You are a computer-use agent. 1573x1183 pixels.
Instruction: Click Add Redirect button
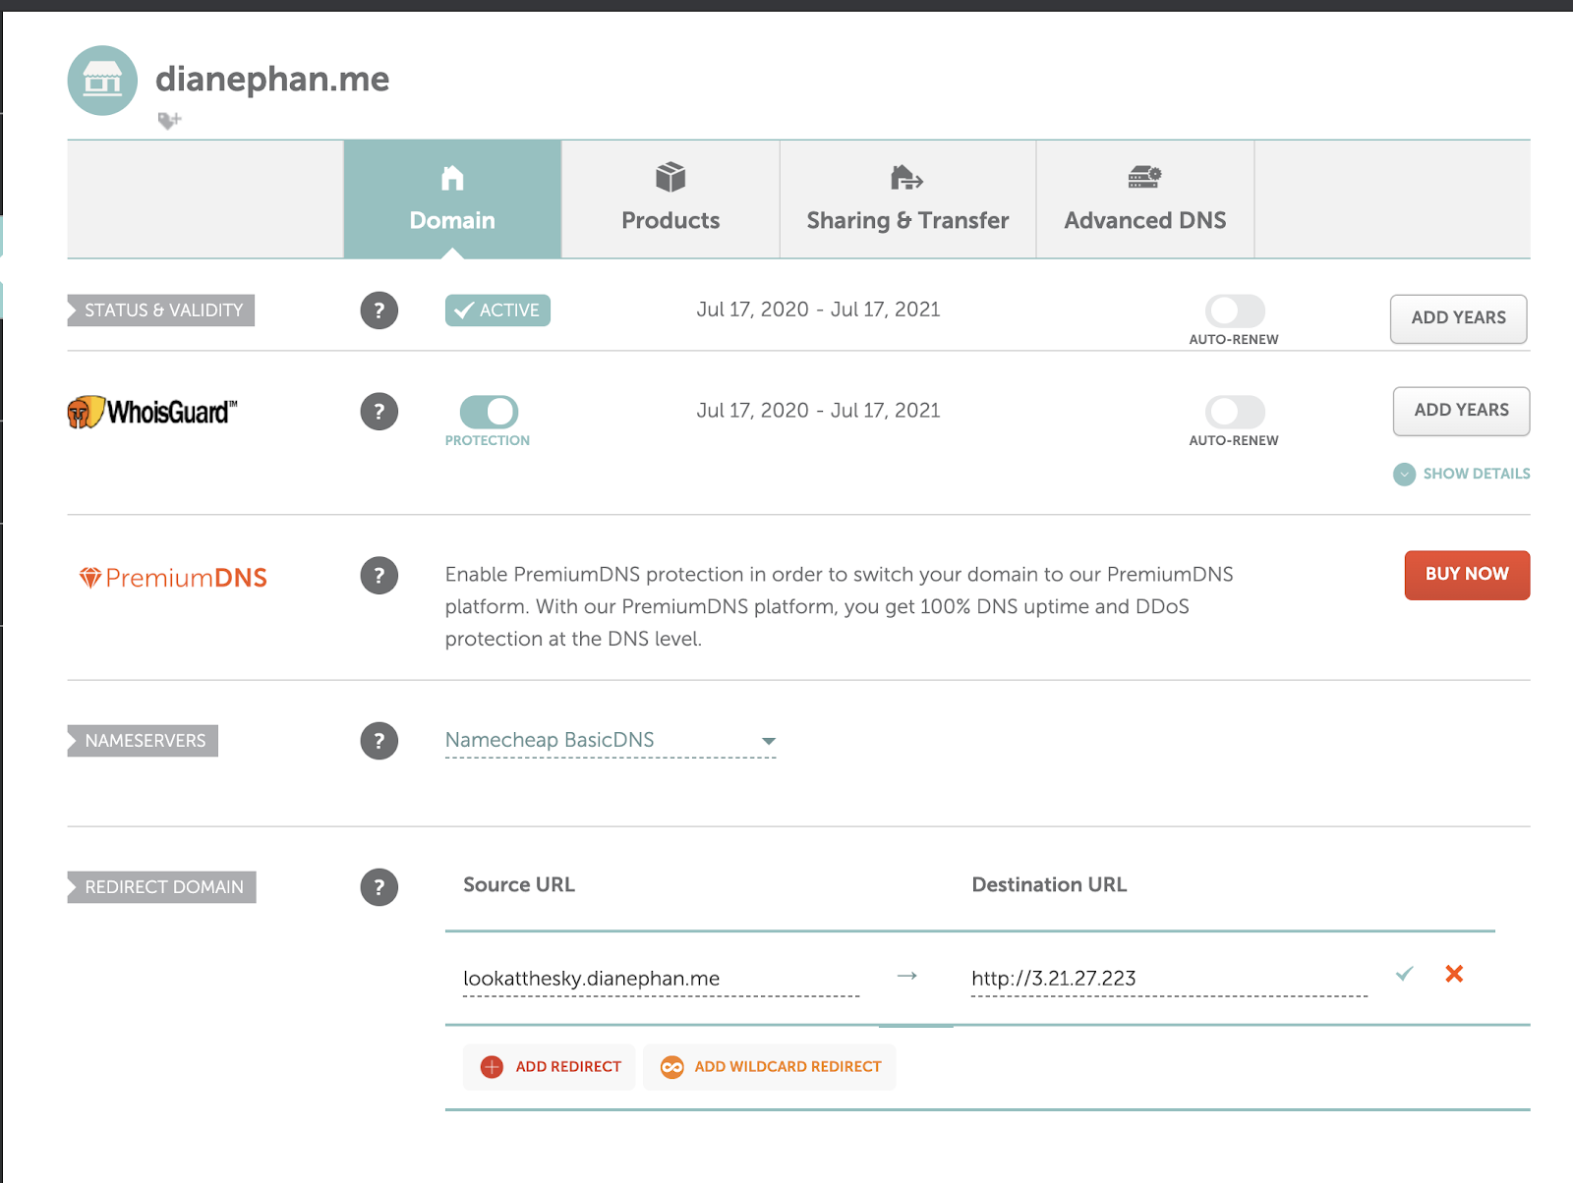(x=550, y=1067)
